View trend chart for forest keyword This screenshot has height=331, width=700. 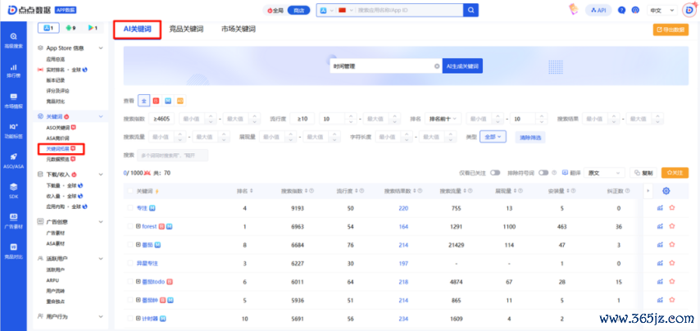click(x=659, y=226)
